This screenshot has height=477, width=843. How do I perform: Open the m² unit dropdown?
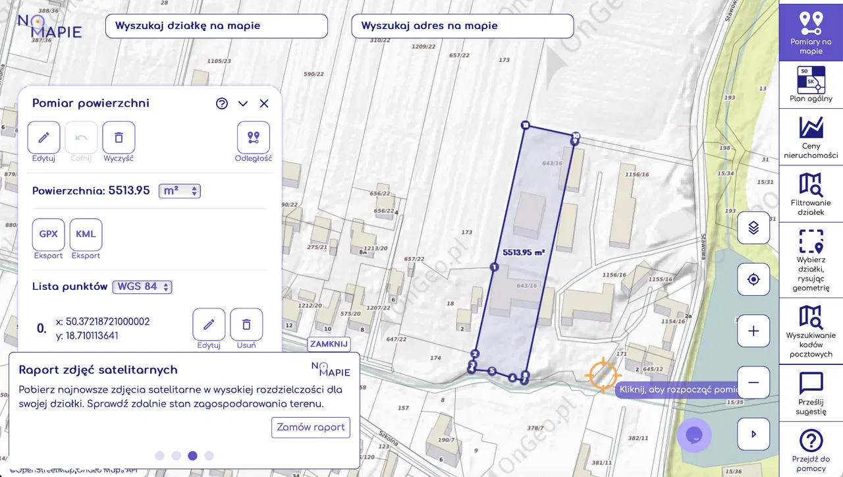[179, 191]
